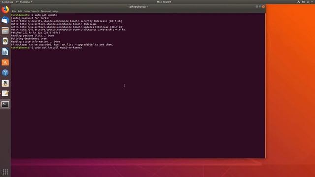Expand the Terminal app menu in top bar
Image resolution: width=315 pixels, height=177 pixels.
(24, 2)
